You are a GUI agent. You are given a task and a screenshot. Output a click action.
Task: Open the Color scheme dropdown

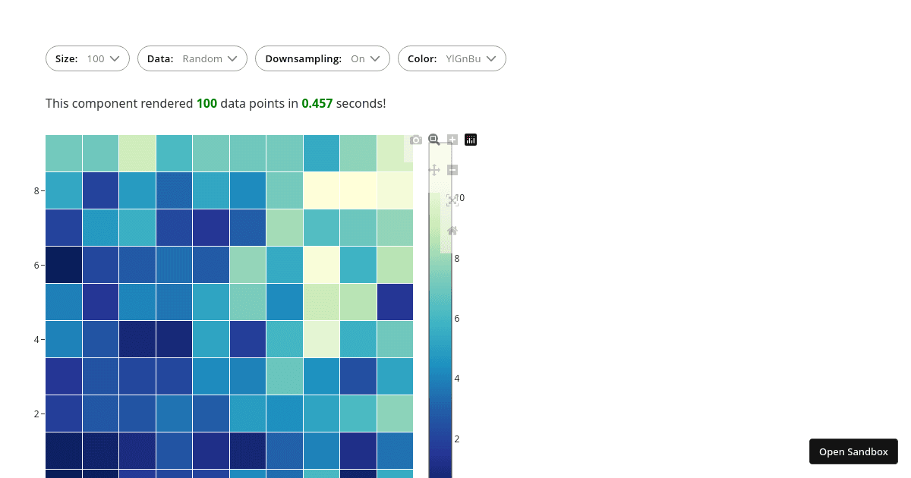tap(452, 58)
